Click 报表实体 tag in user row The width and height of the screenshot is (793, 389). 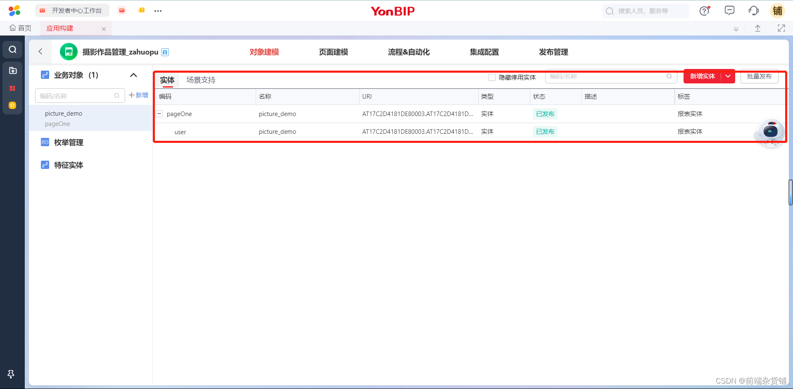tap(690, 132)
